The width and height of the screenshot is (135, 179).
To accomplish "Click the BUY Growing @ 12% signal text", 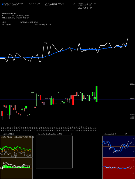I will point(43,24).
